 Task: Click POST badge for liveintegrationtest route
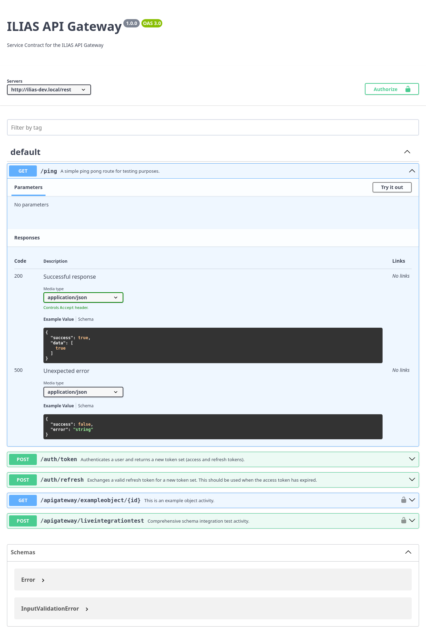[x=23, y=521]
